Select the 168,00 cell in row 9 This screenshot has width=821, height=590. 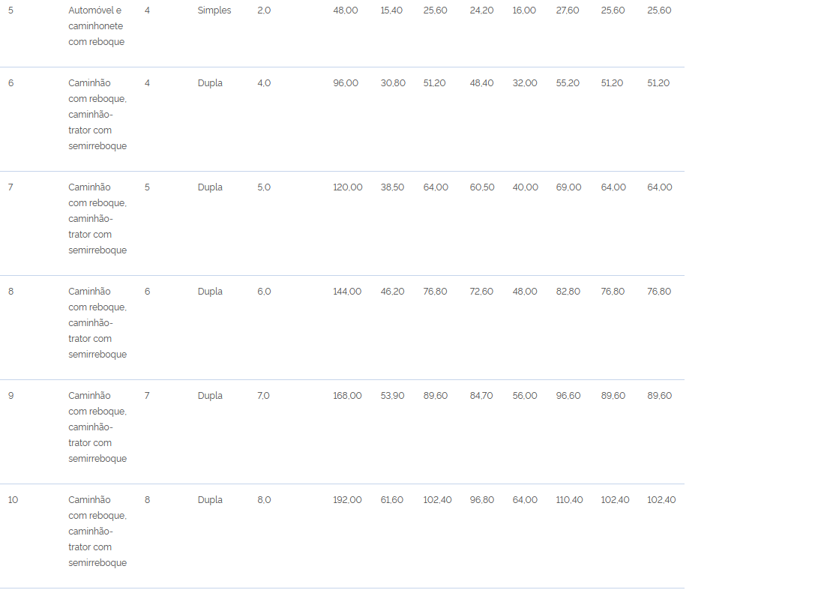click(x=347, y=396)
